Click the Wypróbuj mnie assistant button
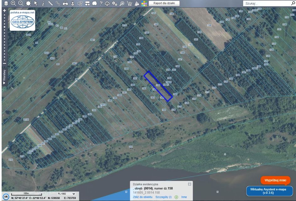 (x=275, y=181)
